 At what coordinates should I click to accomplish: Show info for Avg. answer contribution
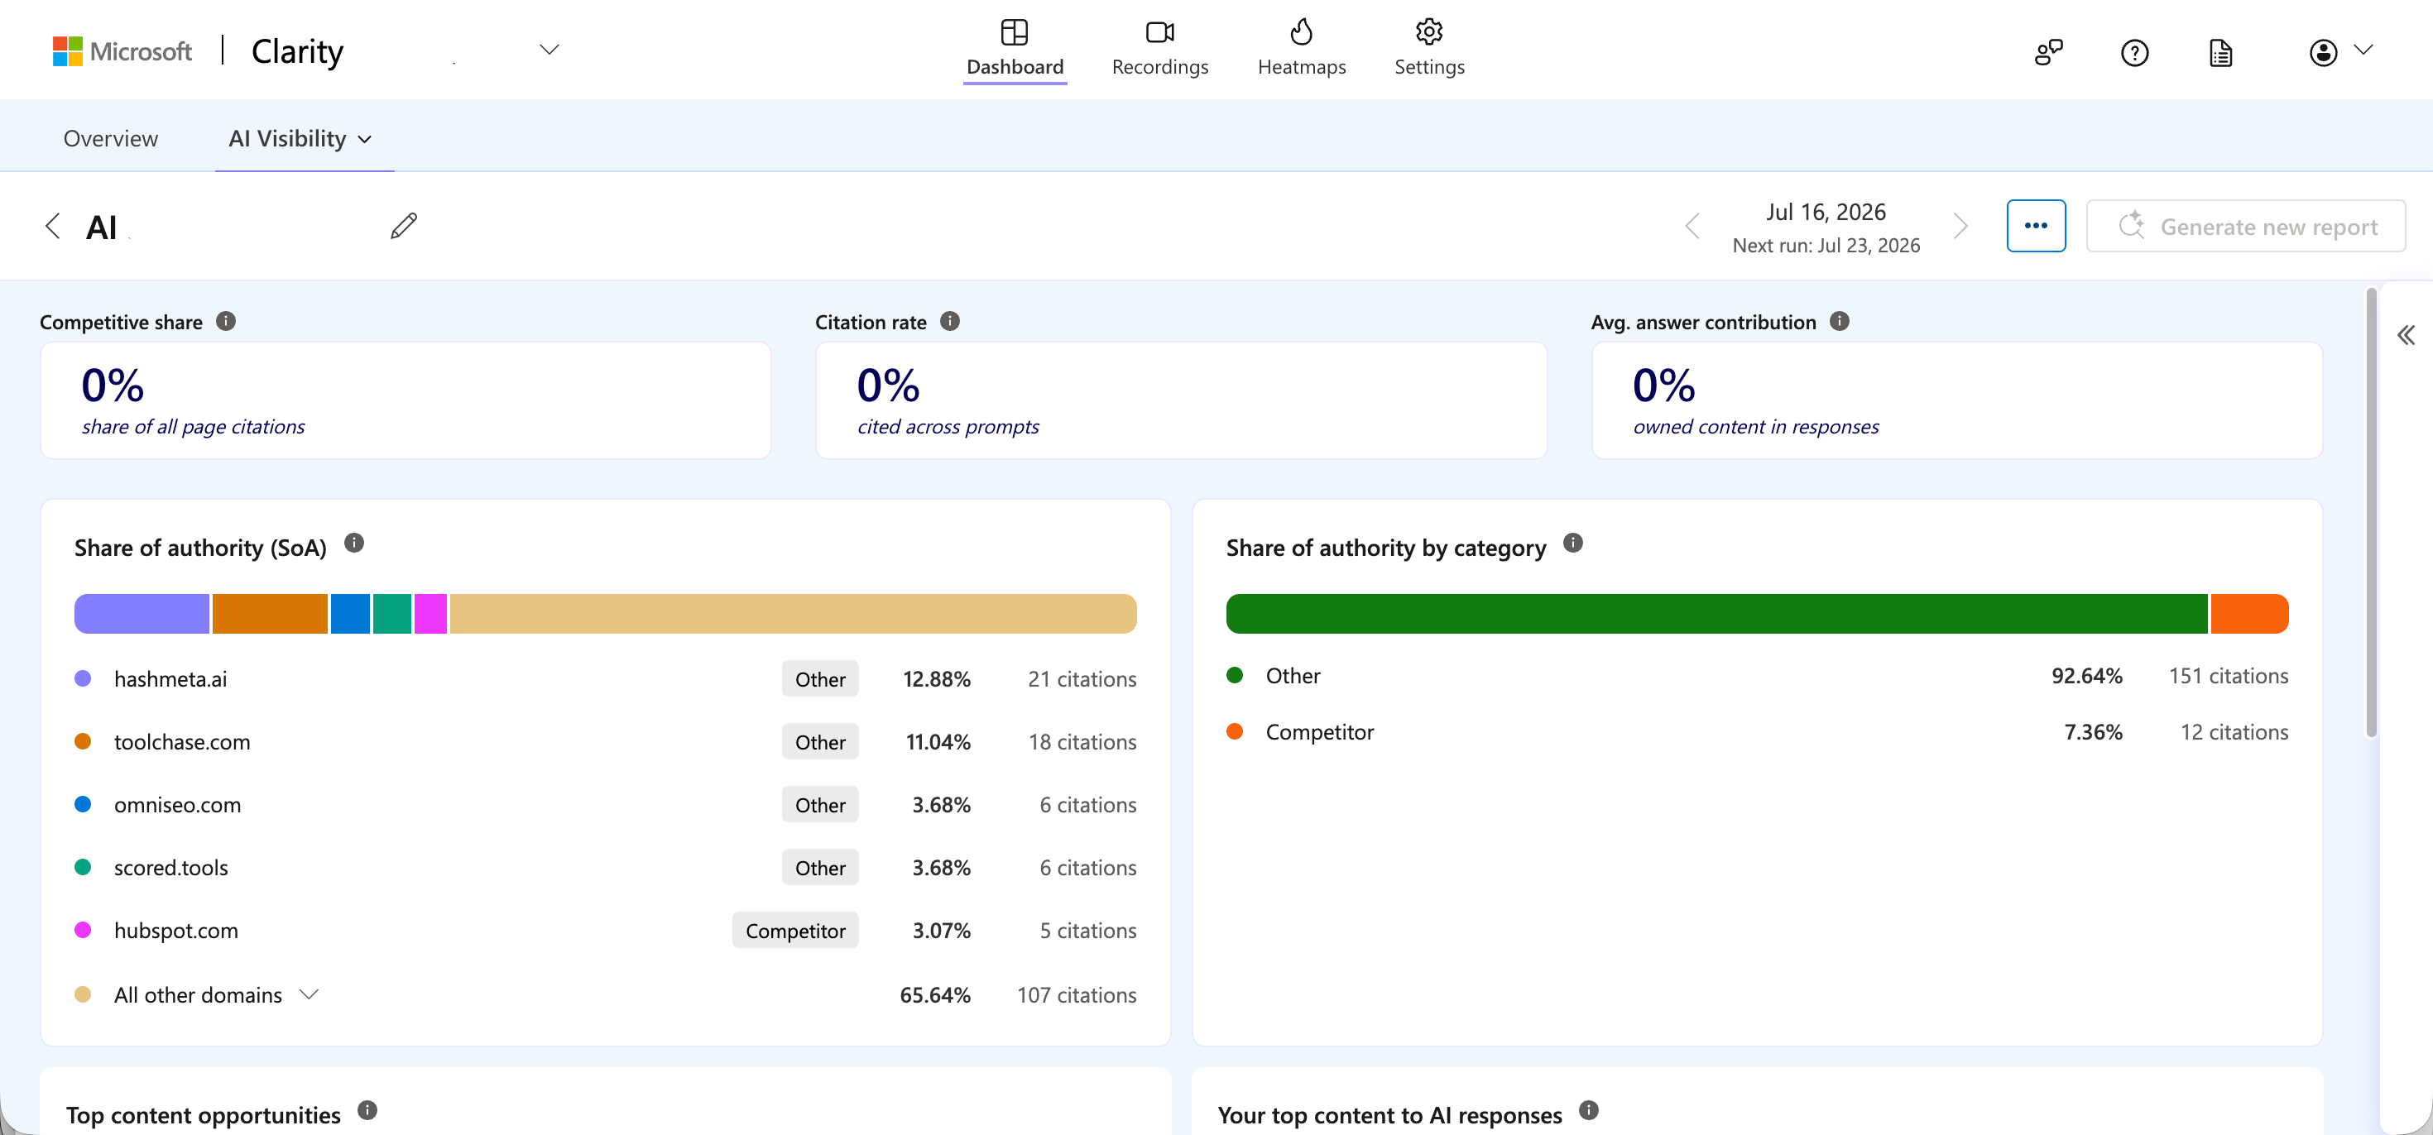point(1839,321)
